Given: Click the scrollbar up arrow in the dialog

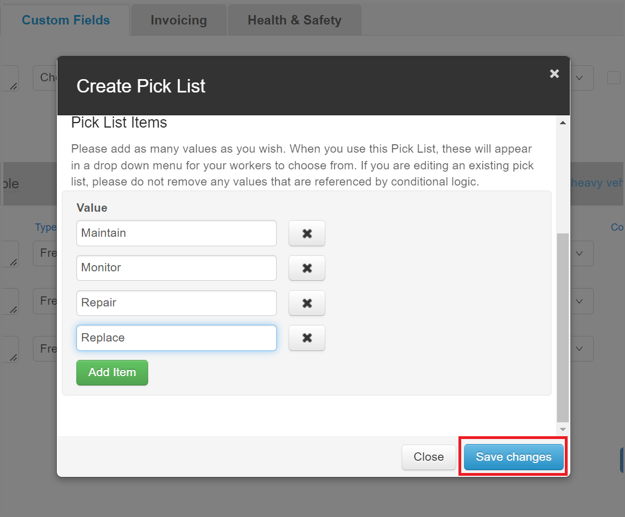Looking at the screenshot, I should (562, 123).
